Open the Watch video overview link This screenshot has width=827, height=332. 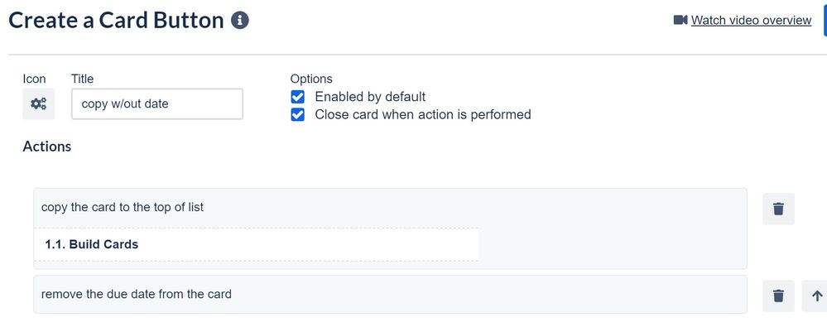click(x=751, y=20)
